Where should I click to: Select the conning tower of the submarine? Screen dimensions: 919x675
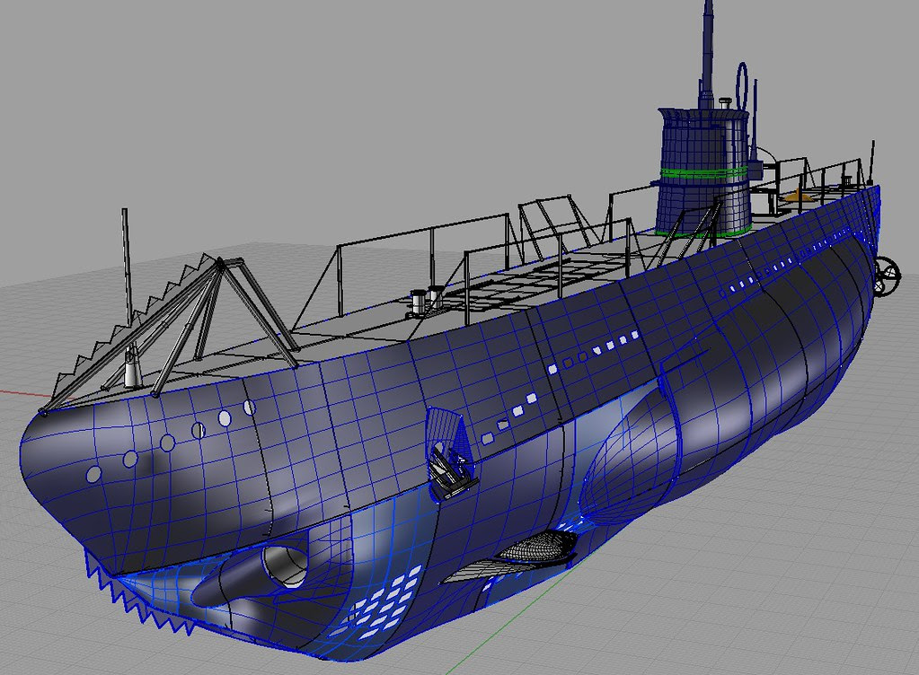(703, 171)
